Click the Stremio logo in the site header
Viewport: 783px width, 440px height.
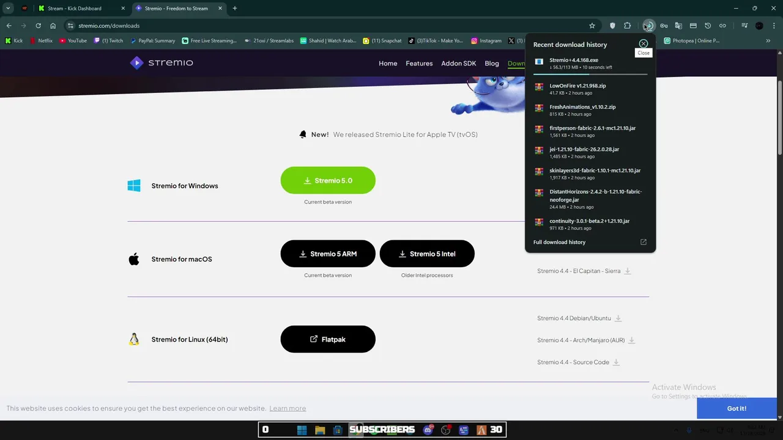[161, 62]
